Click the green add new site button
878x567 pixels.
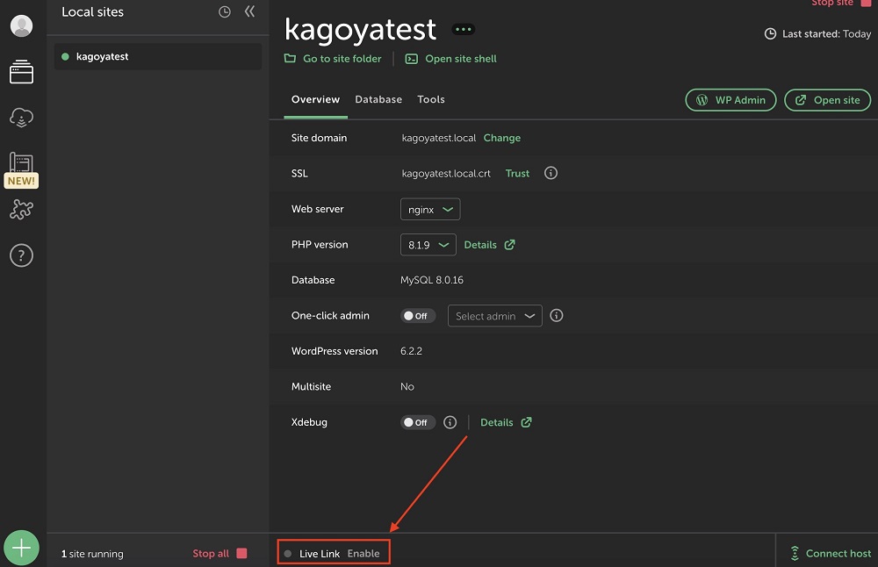pos(22,549)
